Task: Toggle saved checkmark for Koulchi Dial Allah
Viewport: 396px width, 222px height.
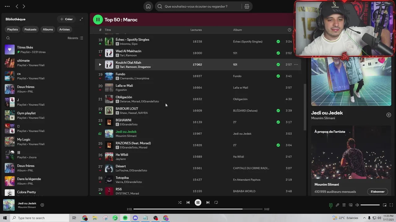Action: pos(278,64)
